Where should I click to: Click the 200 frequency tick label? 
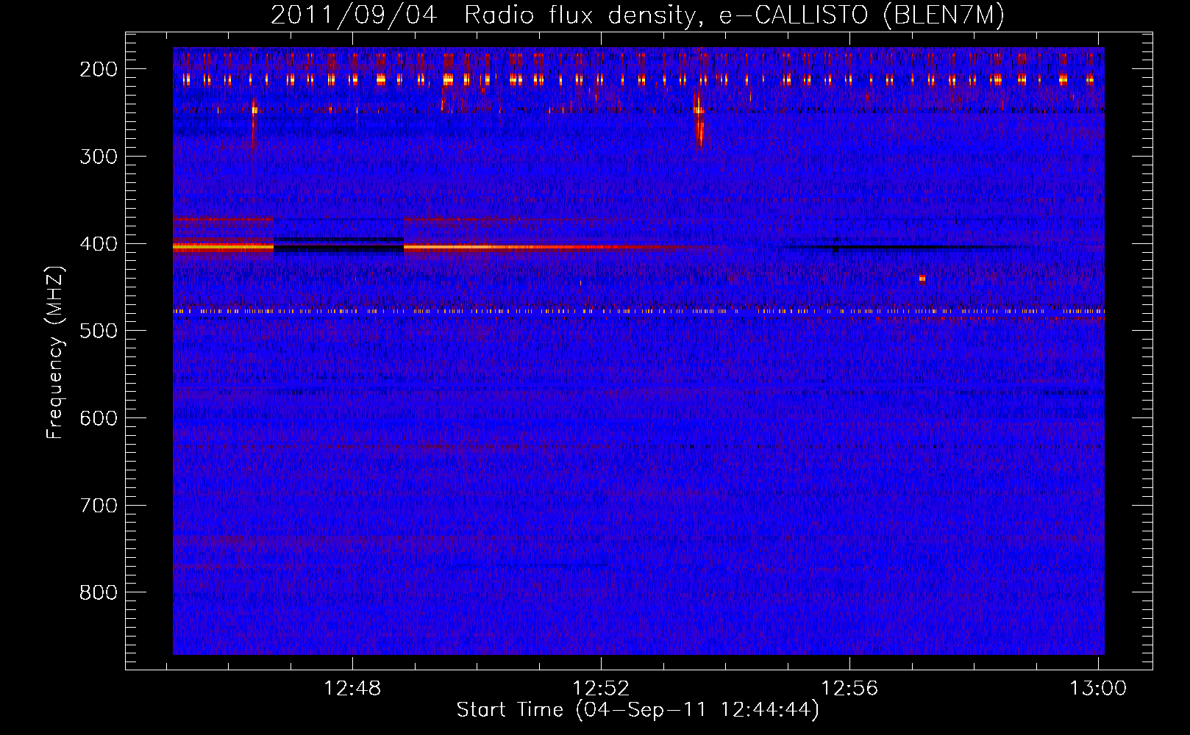pyautogui.click(x=99, y=69)
